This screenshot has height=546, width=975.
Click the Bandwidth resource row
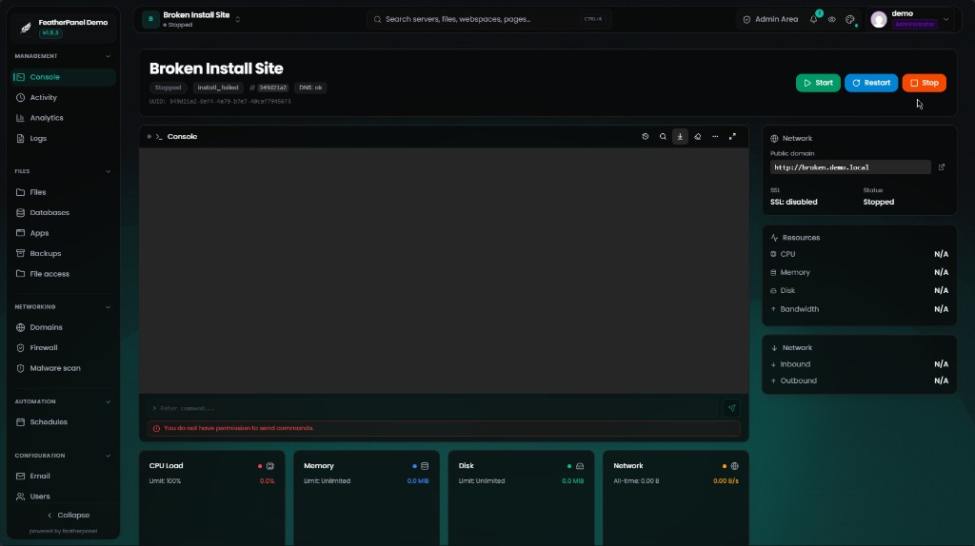click(860, 309)
